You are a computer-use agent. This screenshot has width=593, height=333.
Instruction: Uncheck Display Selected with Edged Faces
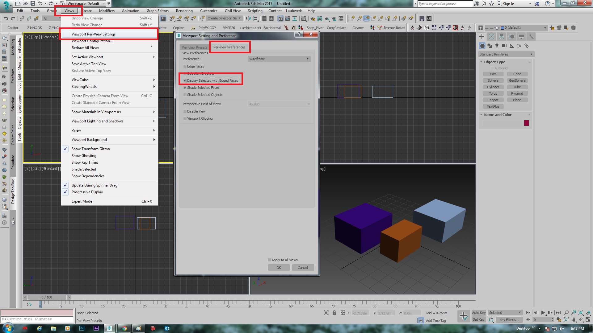[185, 80]
